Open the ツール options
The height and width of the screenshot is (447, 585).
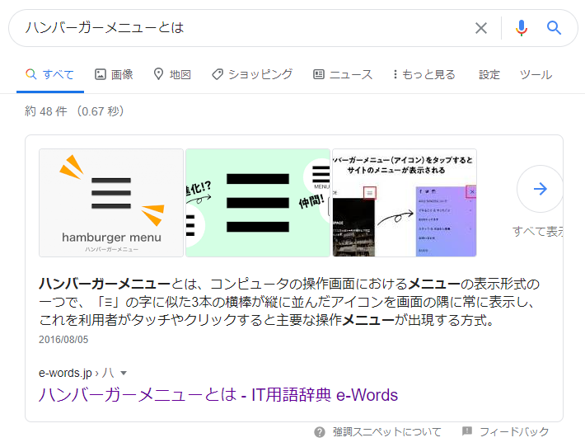[536, 75]
